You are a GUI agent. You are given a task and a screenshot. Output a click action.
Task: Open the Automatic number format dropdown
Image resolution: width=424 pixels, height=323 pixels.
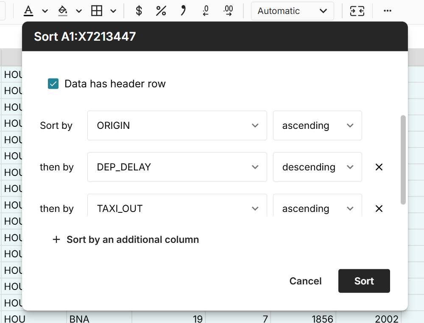[x=292, y=11]
